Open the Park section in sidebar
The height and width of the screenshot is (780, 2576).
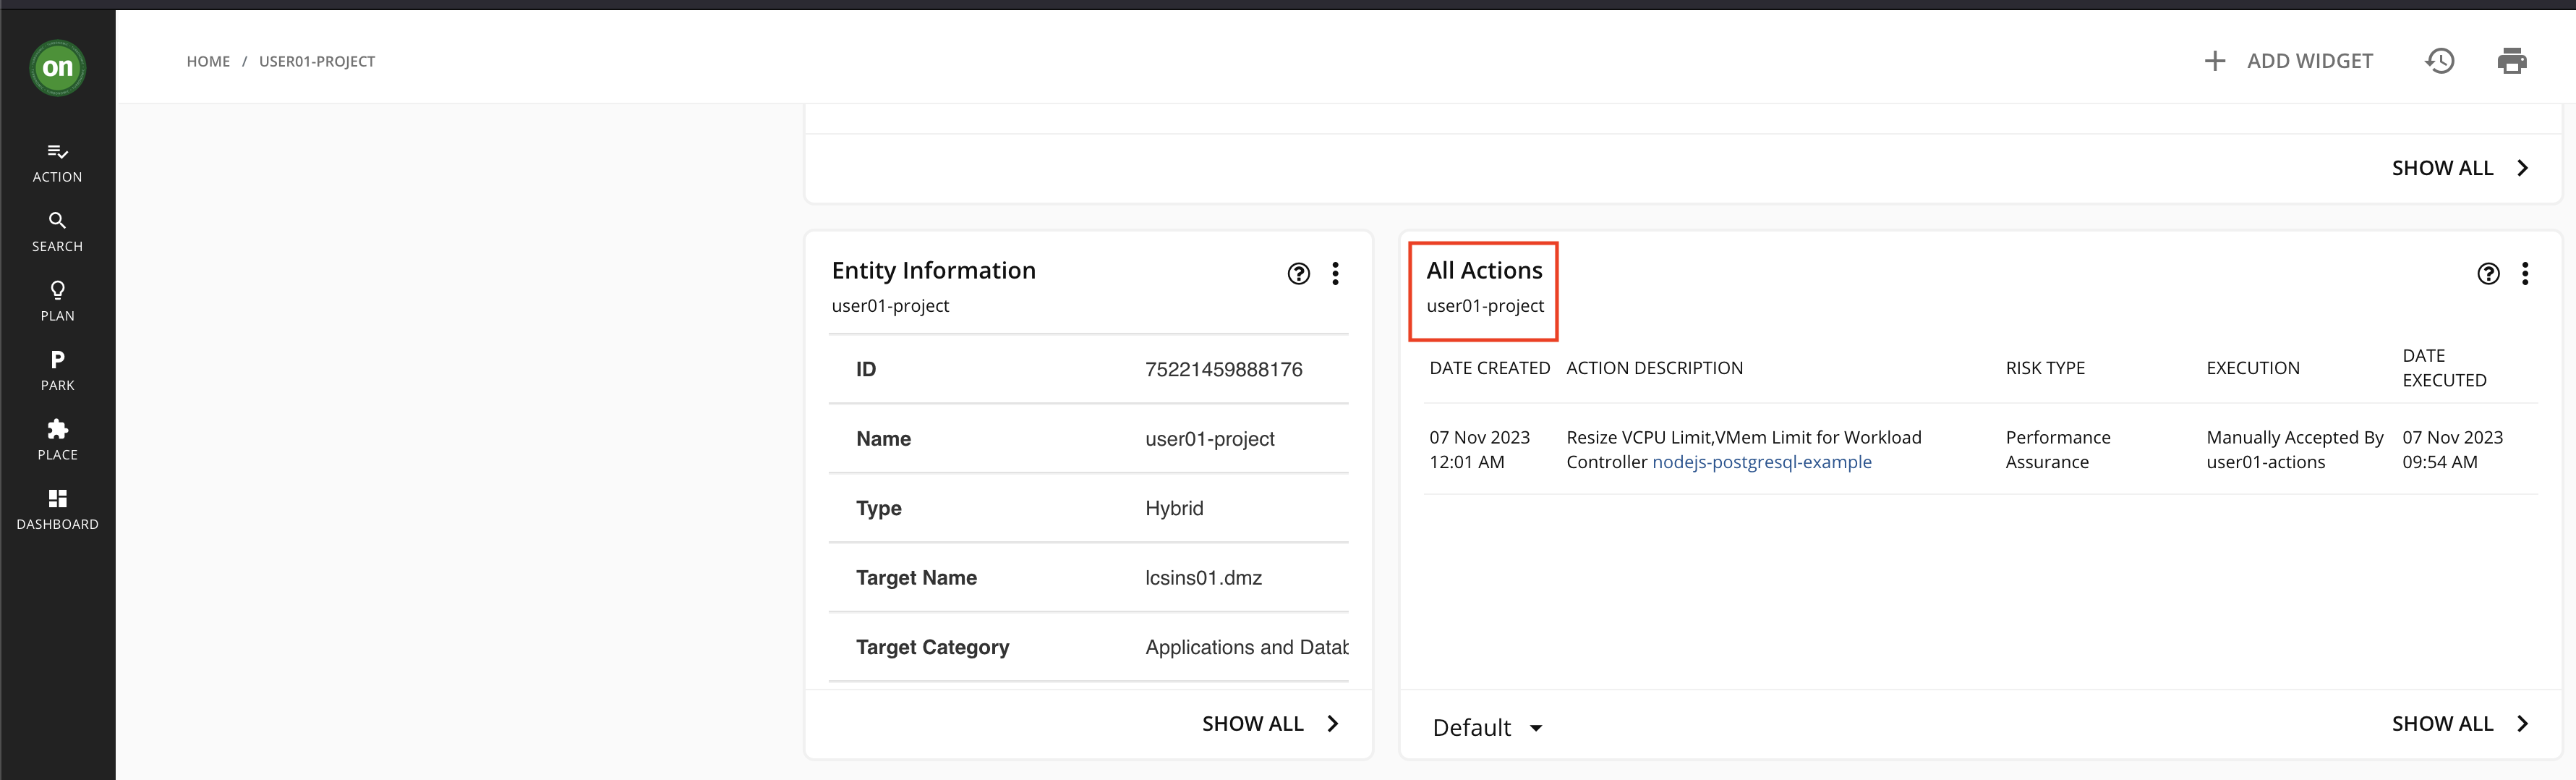(57, 371)
